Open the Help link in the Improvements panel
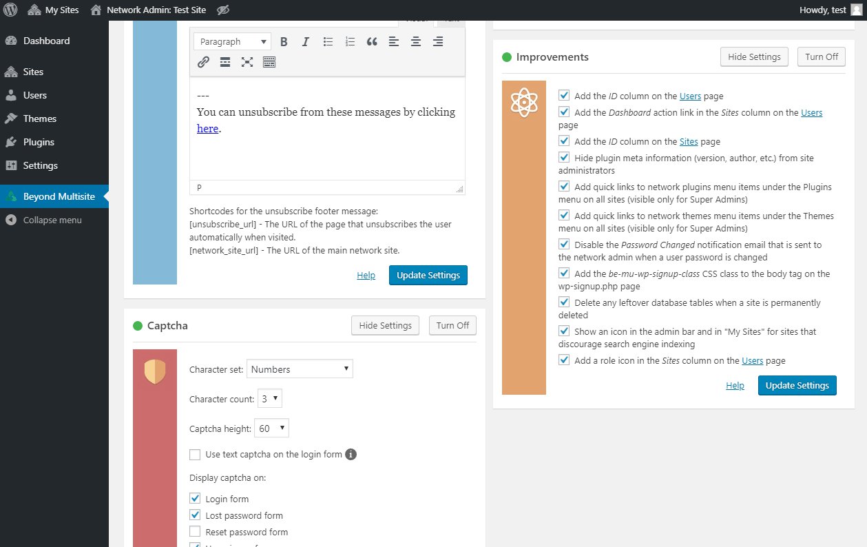 click(735, 386)
